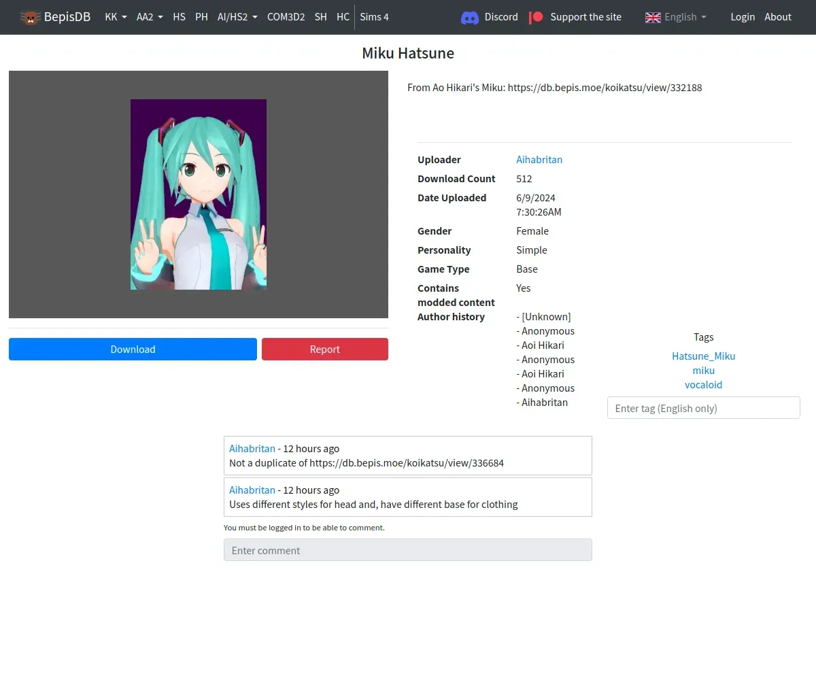Click the UK flag language icon
The image size is (816, 680).
click(x=653, y=17)
